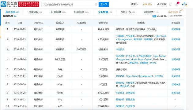
Task: Open 浙商创投 link in B轮 row
Action: [x=120, y=99]
